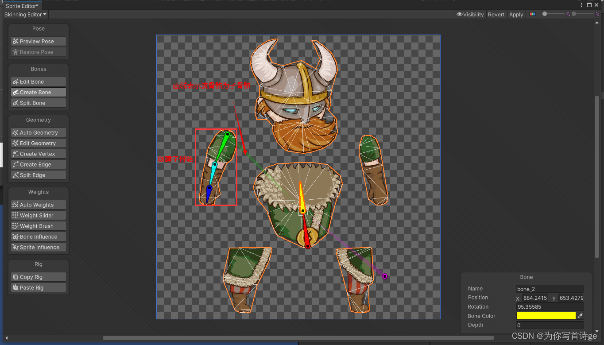Open the Weight Slider tool

(x=39, y=215)
